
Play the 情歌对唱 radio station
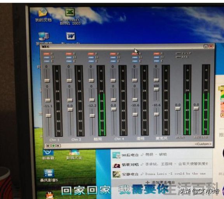130,165
